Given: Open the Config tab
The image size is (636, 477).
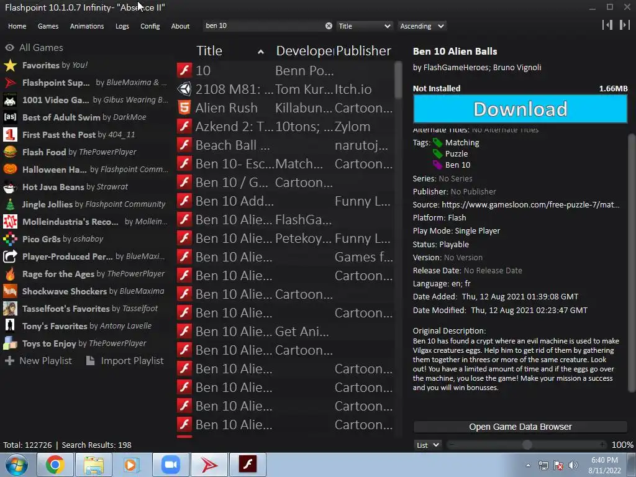Looking at the screenshot, I should pos(150,26).
